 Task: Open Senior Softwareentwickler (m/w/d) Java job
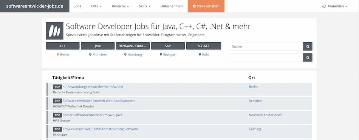[x=93, y=115]
